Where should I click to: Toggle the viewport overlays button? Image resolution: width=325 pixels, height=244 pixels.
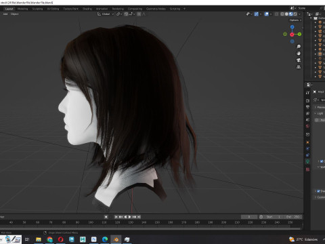(x=267, y=14)
